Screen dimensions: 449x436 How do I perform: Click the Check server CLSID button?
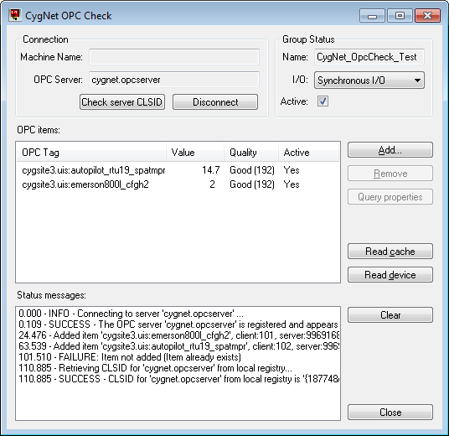[x=122, y=102]
